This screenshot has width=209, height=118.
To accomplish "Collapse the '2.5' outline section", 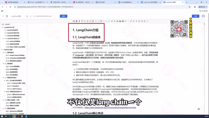I will (3, 108).
